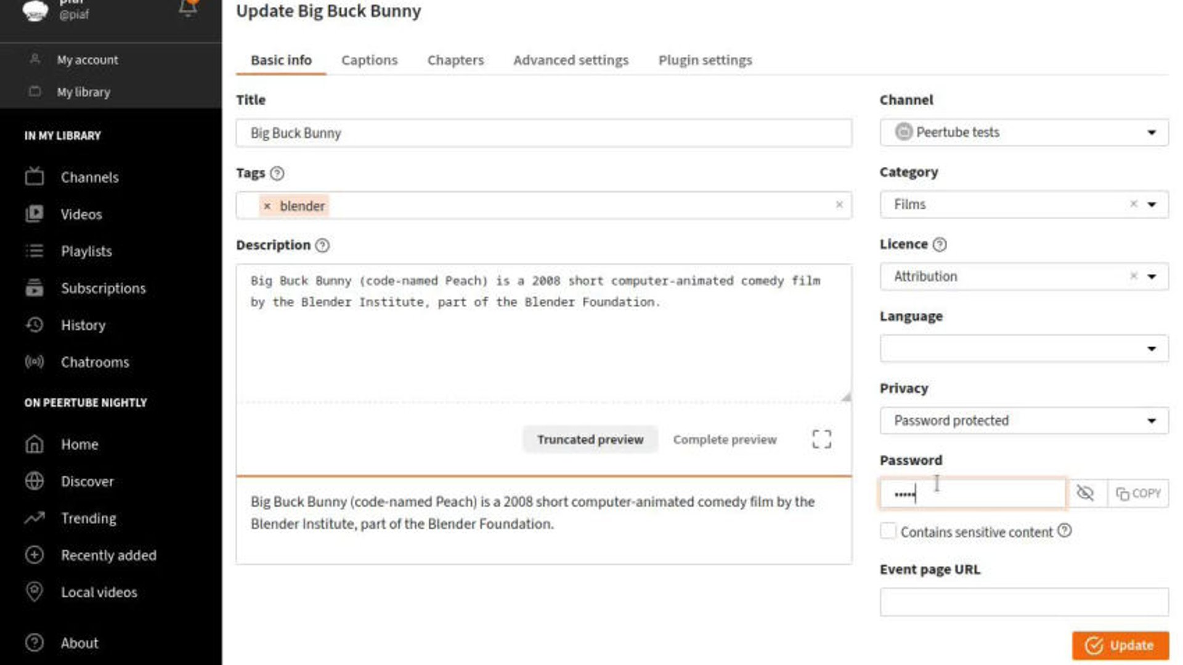Open the Language dropdown
Viewport: 1183px width, 665px height.
click(1024, 349)
